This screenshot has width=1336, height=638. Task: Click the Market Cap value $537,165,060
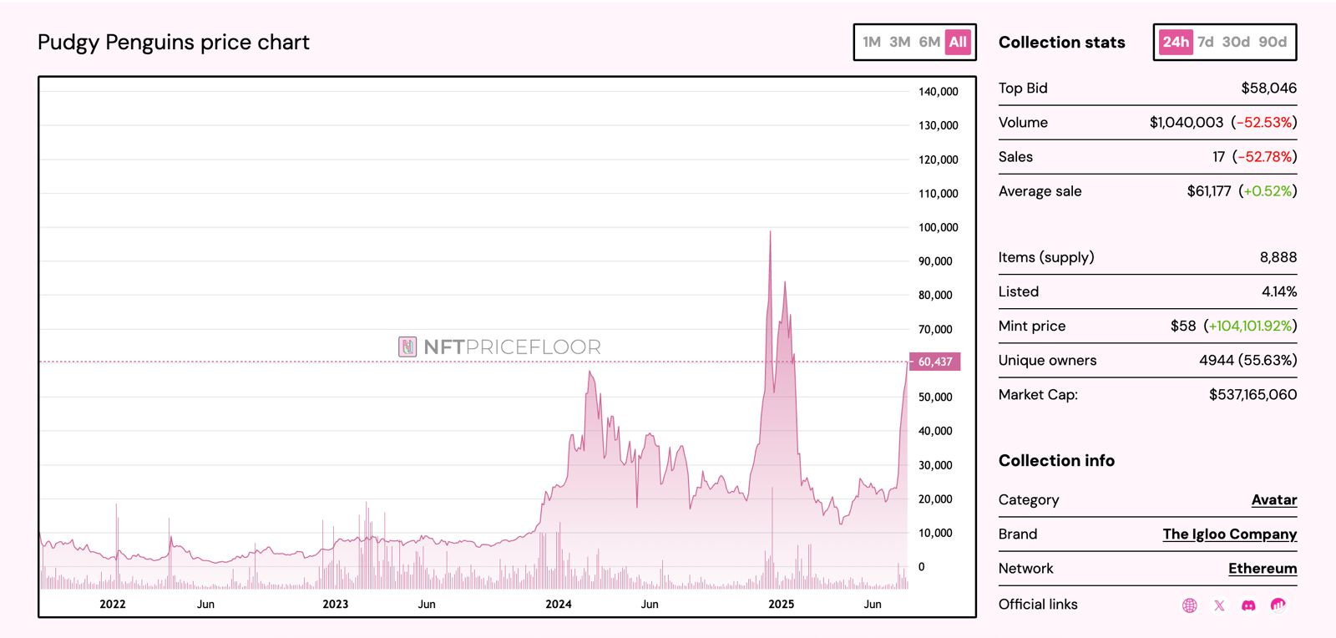tap(1253, 395)
